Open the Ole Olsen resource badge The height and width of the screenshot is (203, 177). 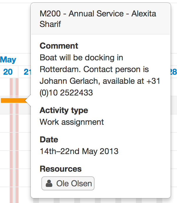[x=68, y=183]
